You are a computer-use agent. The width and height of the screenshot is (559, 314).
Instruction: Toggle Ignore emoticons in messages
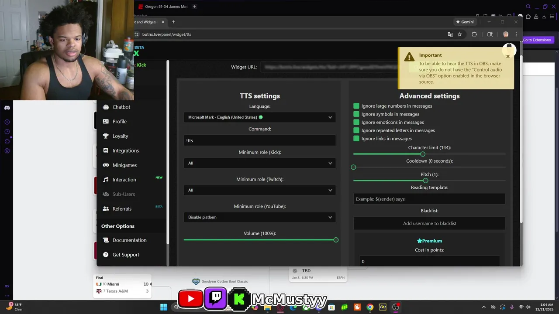tap(356, 122)
